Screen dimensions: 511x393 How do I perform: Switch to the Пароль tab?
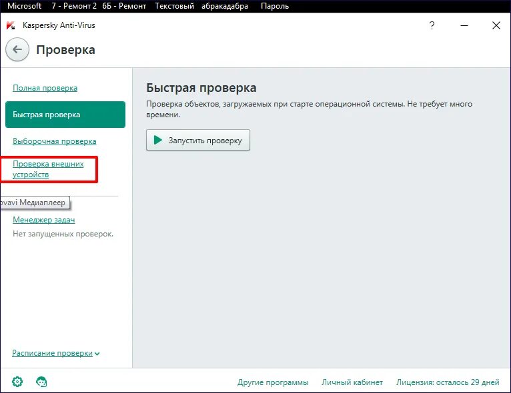pyautogui.click(x=275, y=6)
